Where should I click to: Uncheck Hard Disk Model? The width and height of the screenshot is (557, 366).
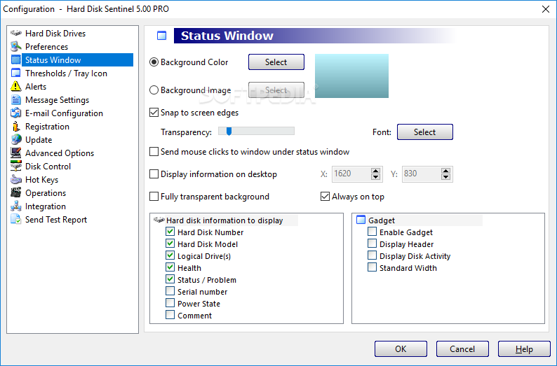pyautogui.click(x=170, y=244)
